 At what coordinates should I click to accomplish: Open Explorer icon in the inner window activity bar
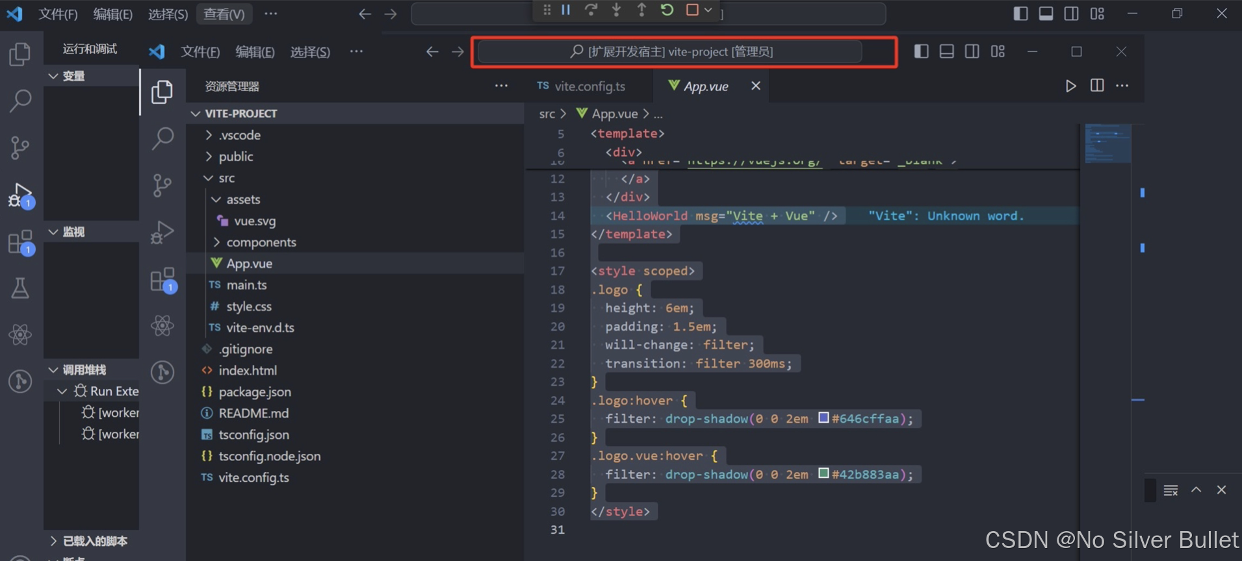[162, 92]
